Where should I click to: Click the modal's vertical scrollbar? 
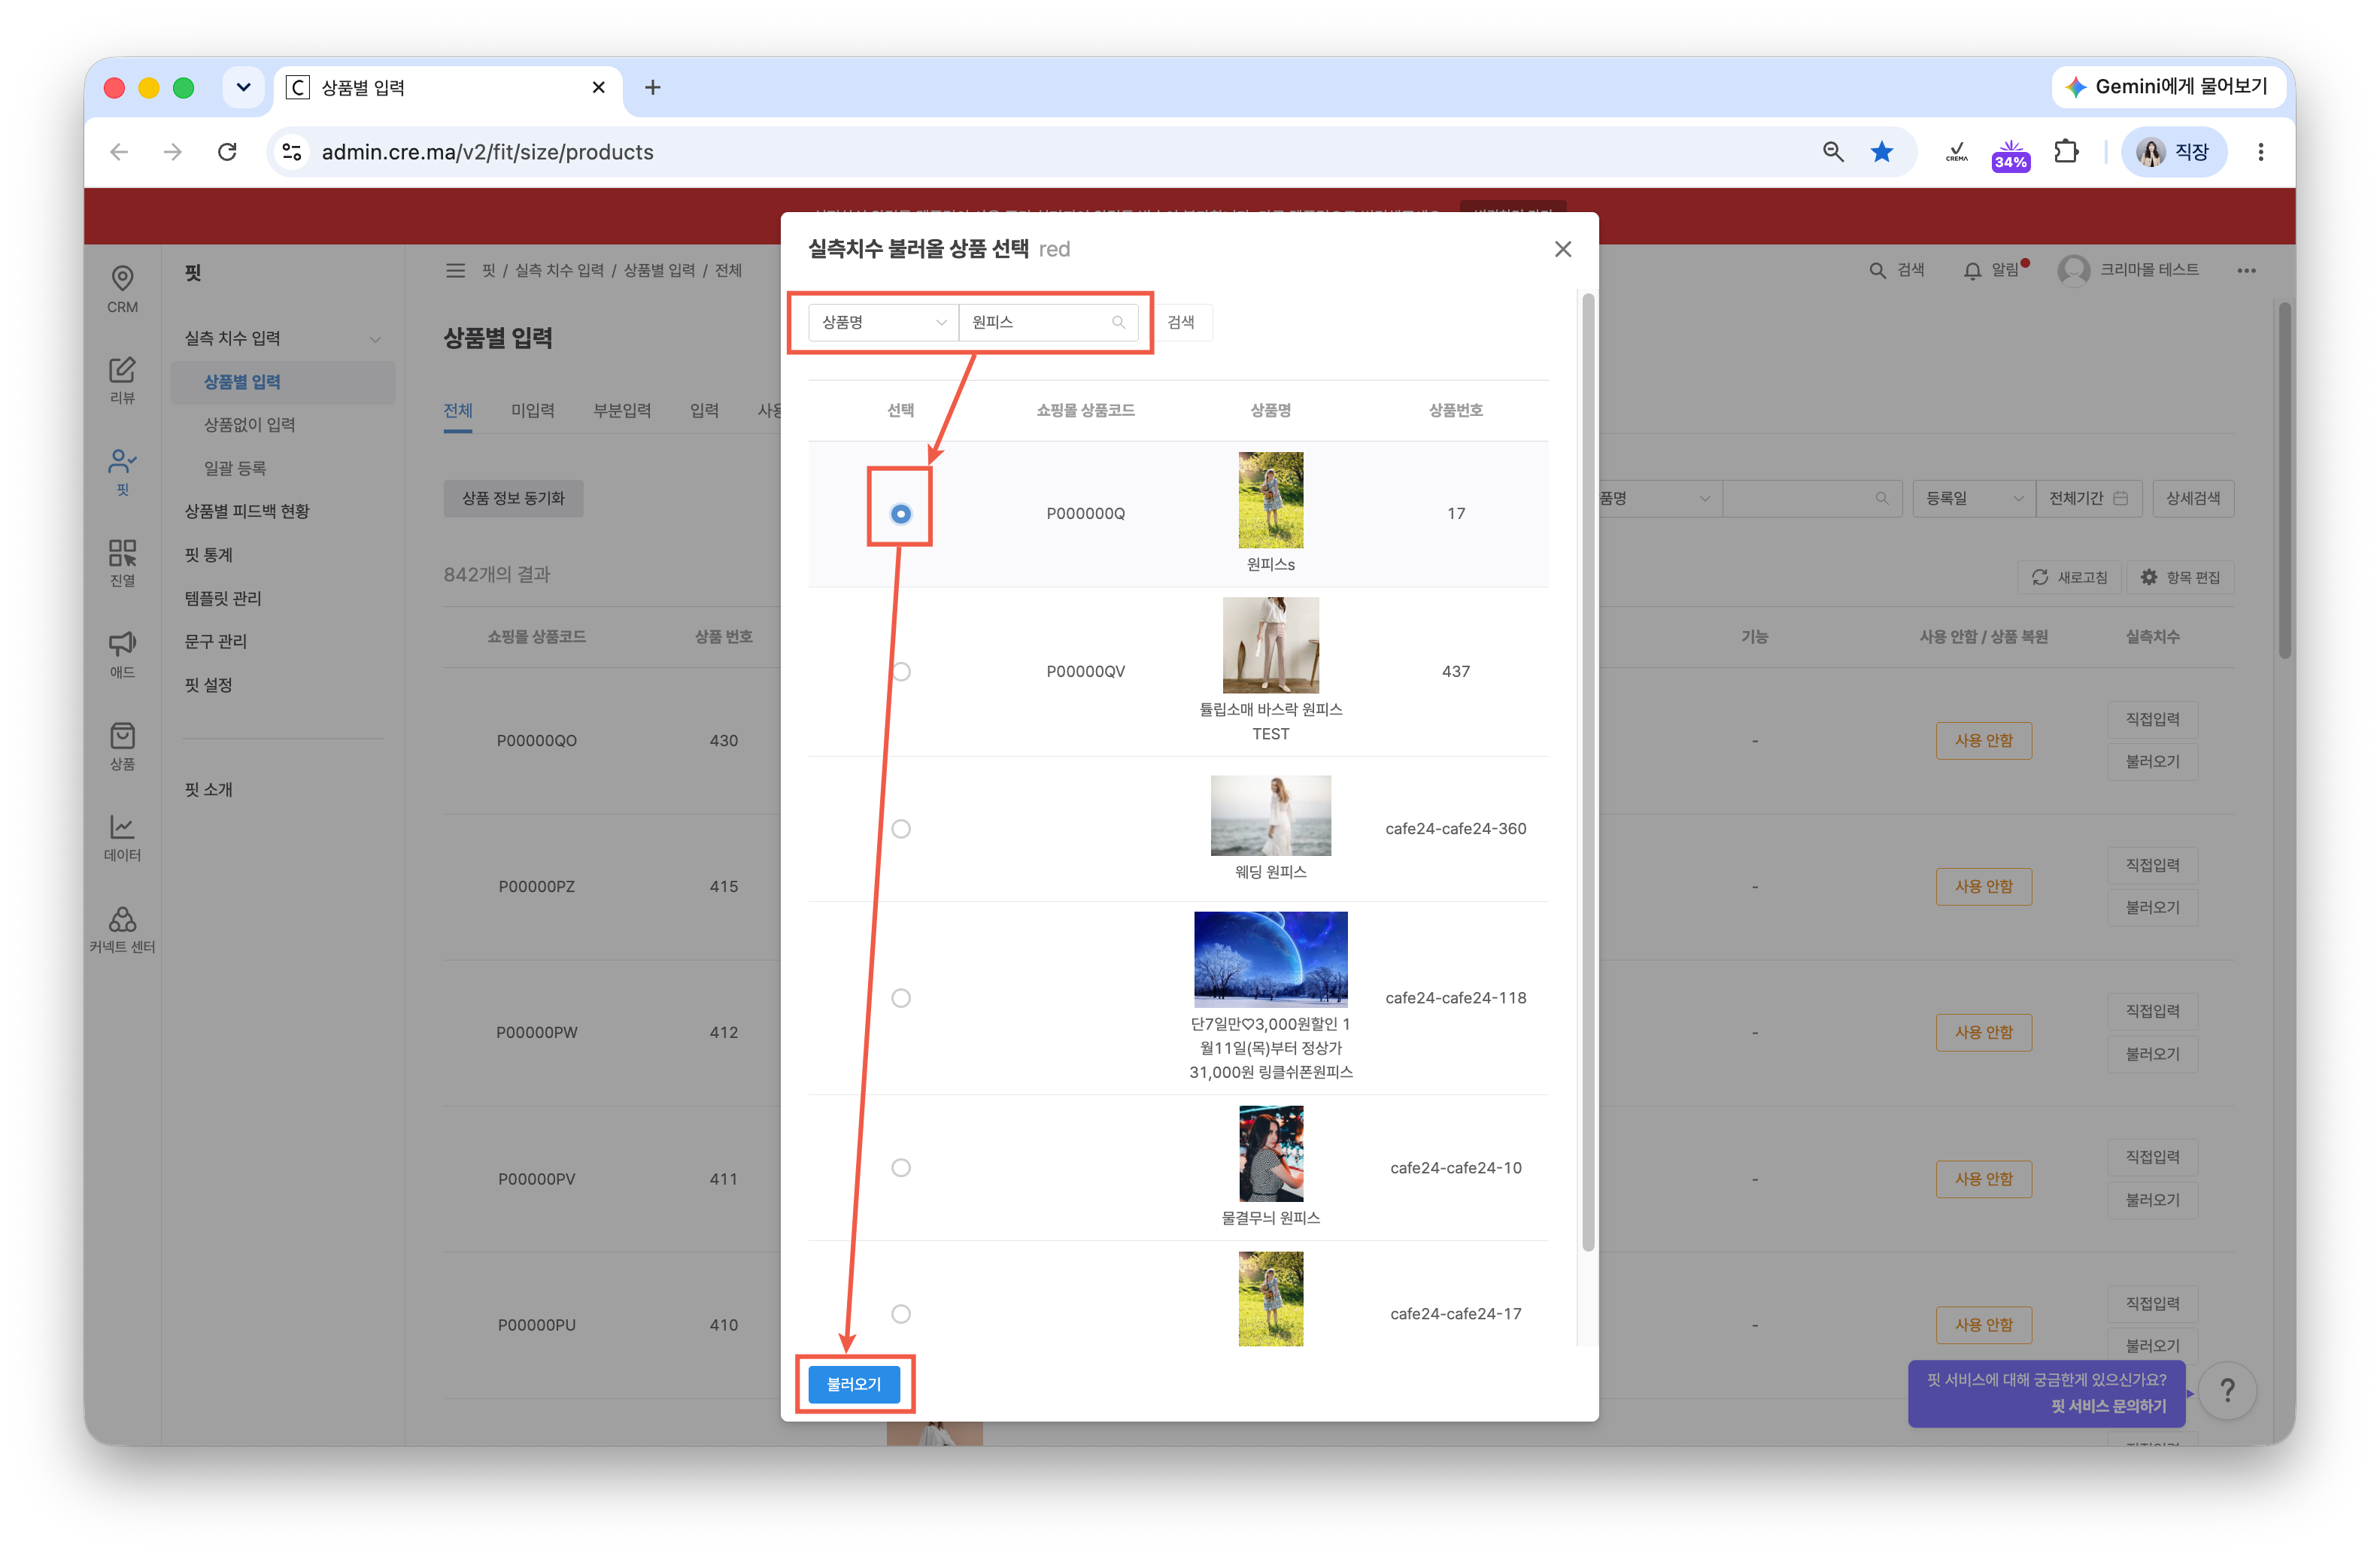[1587, 773]
